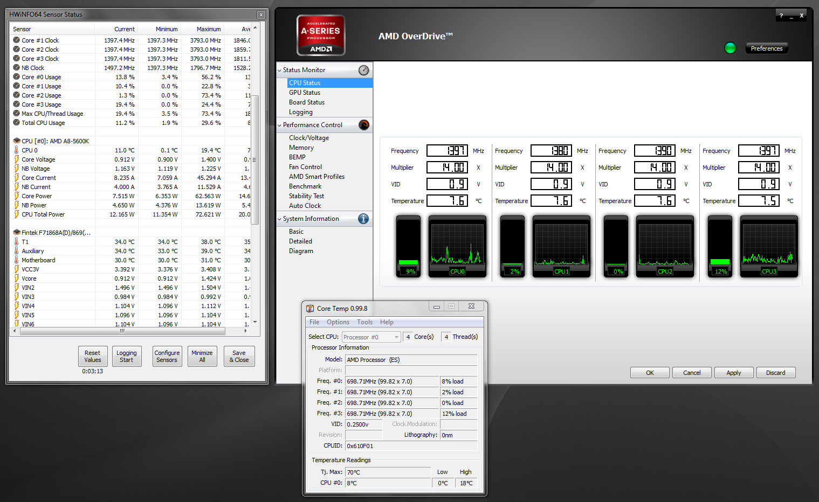Click the AMD OverDrive help question mark
Viewport: 819px width, 502px height.
pyautogui.click(x=781, y=16)
